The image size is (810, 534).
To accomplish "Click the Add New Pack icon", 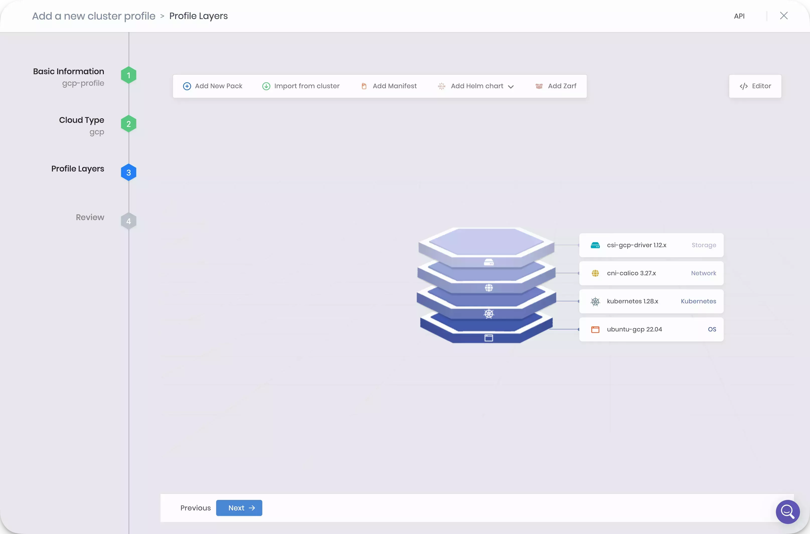I will click(187, 86).
